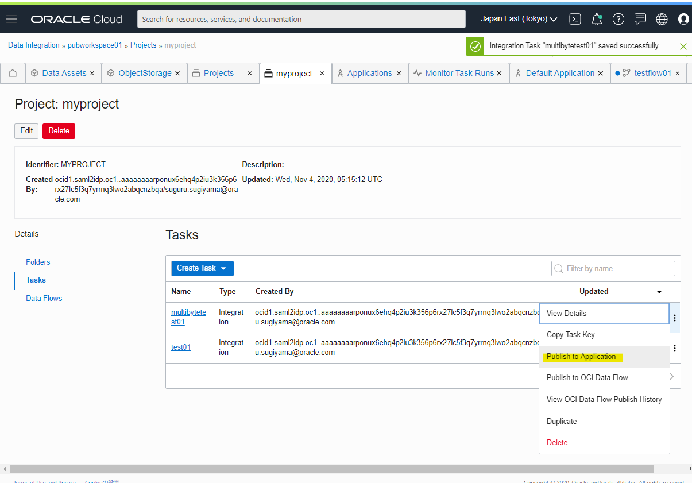The width and height of the screenshot is (692, 483).
Task: Focus the Oracle Cloud search bar
Action: point(301,19)
